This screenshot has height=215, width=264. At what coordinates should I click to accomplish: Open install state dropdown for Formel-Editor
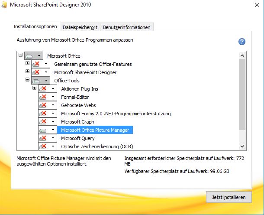48,97
